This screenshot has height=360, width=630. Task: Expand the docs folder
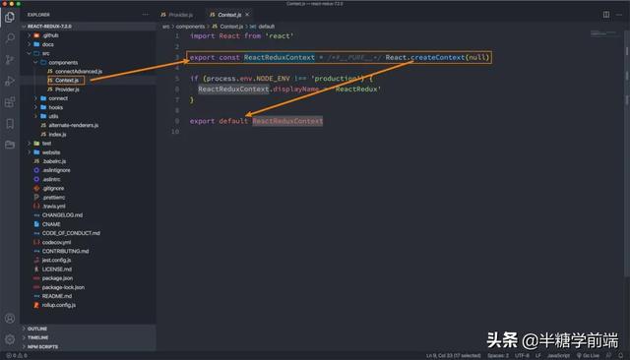pyautogui.click(x=88, y=44)
